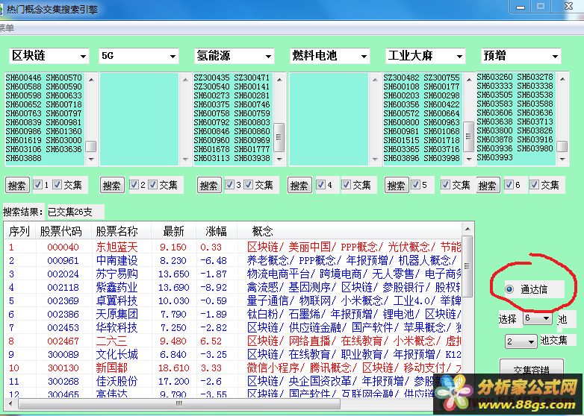Select stock row 文化长城

[x=233, y=354]
